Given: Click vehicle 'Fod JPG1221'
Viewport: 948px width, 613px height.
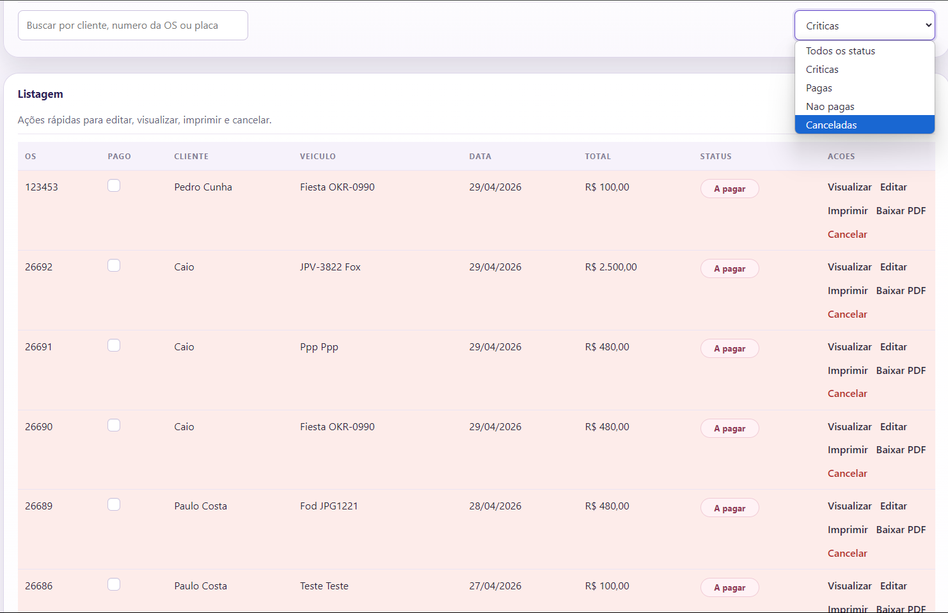Looking at the screenshot, I should tap(329, 506).
